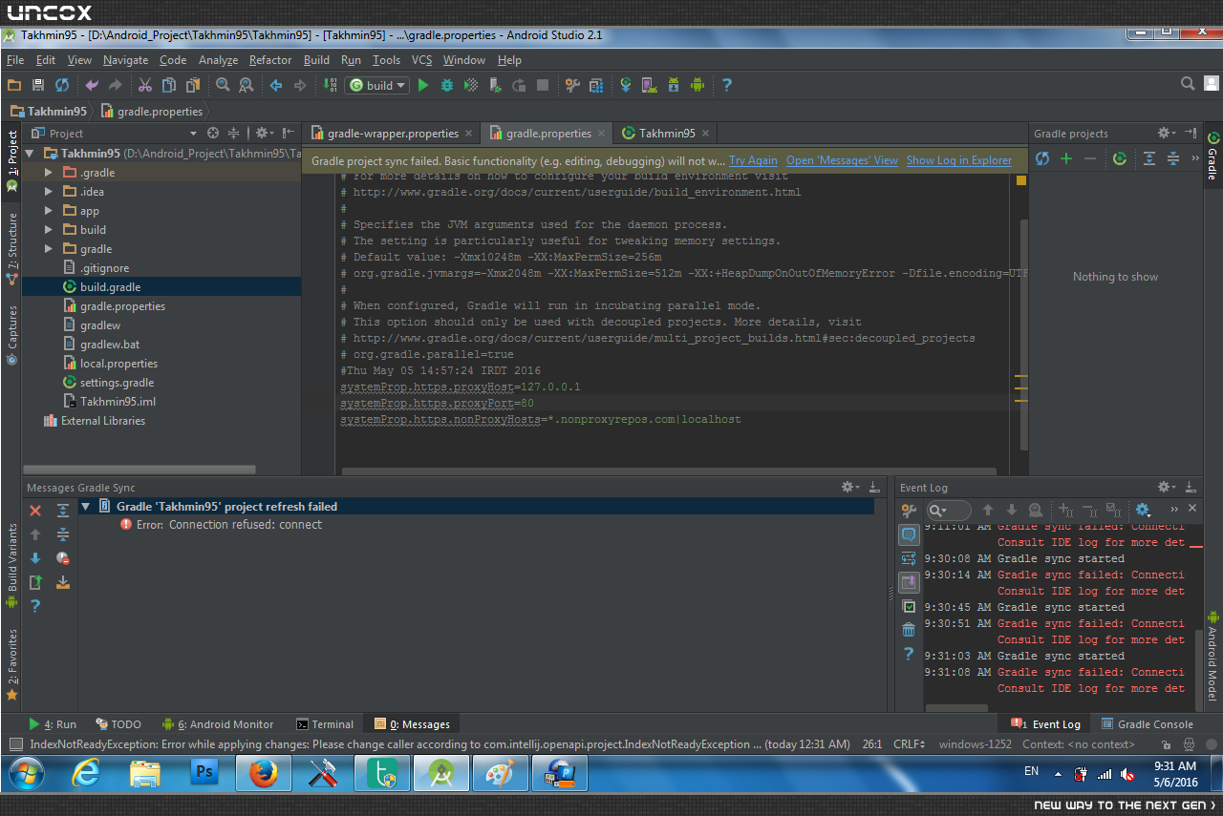Open the Gradle side tool window
This screenshot has height=816, width=1223.
pos(1212,157)
